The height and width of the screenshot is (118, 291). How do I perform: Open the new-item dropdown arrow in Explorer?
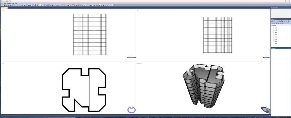click(x=276, y=21)
